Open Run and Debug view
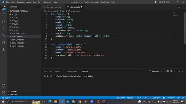The width and height of the screenshot is (186, 104). tap(3, 29)
